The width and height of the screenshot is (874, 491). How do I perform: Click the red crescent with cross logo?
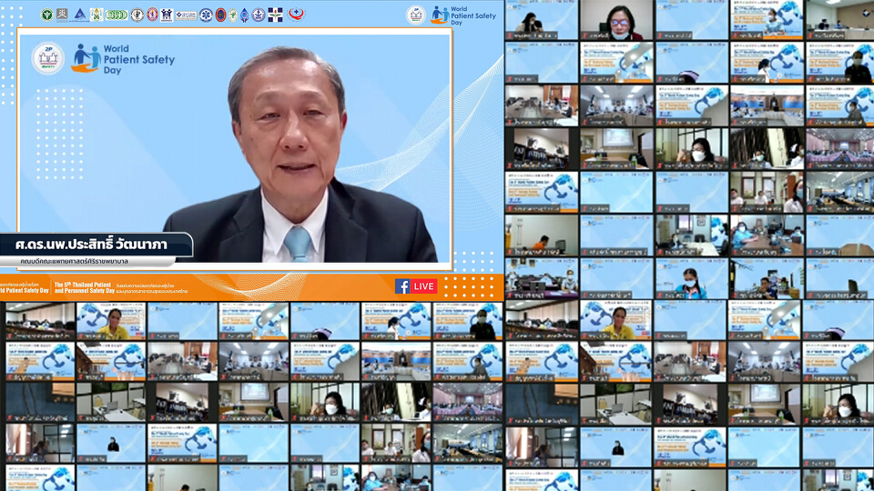pos(296,14)
